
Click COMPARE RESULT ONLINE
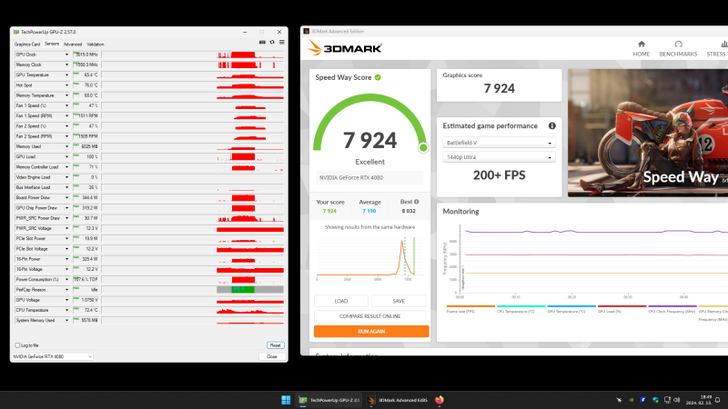(370, 316)
